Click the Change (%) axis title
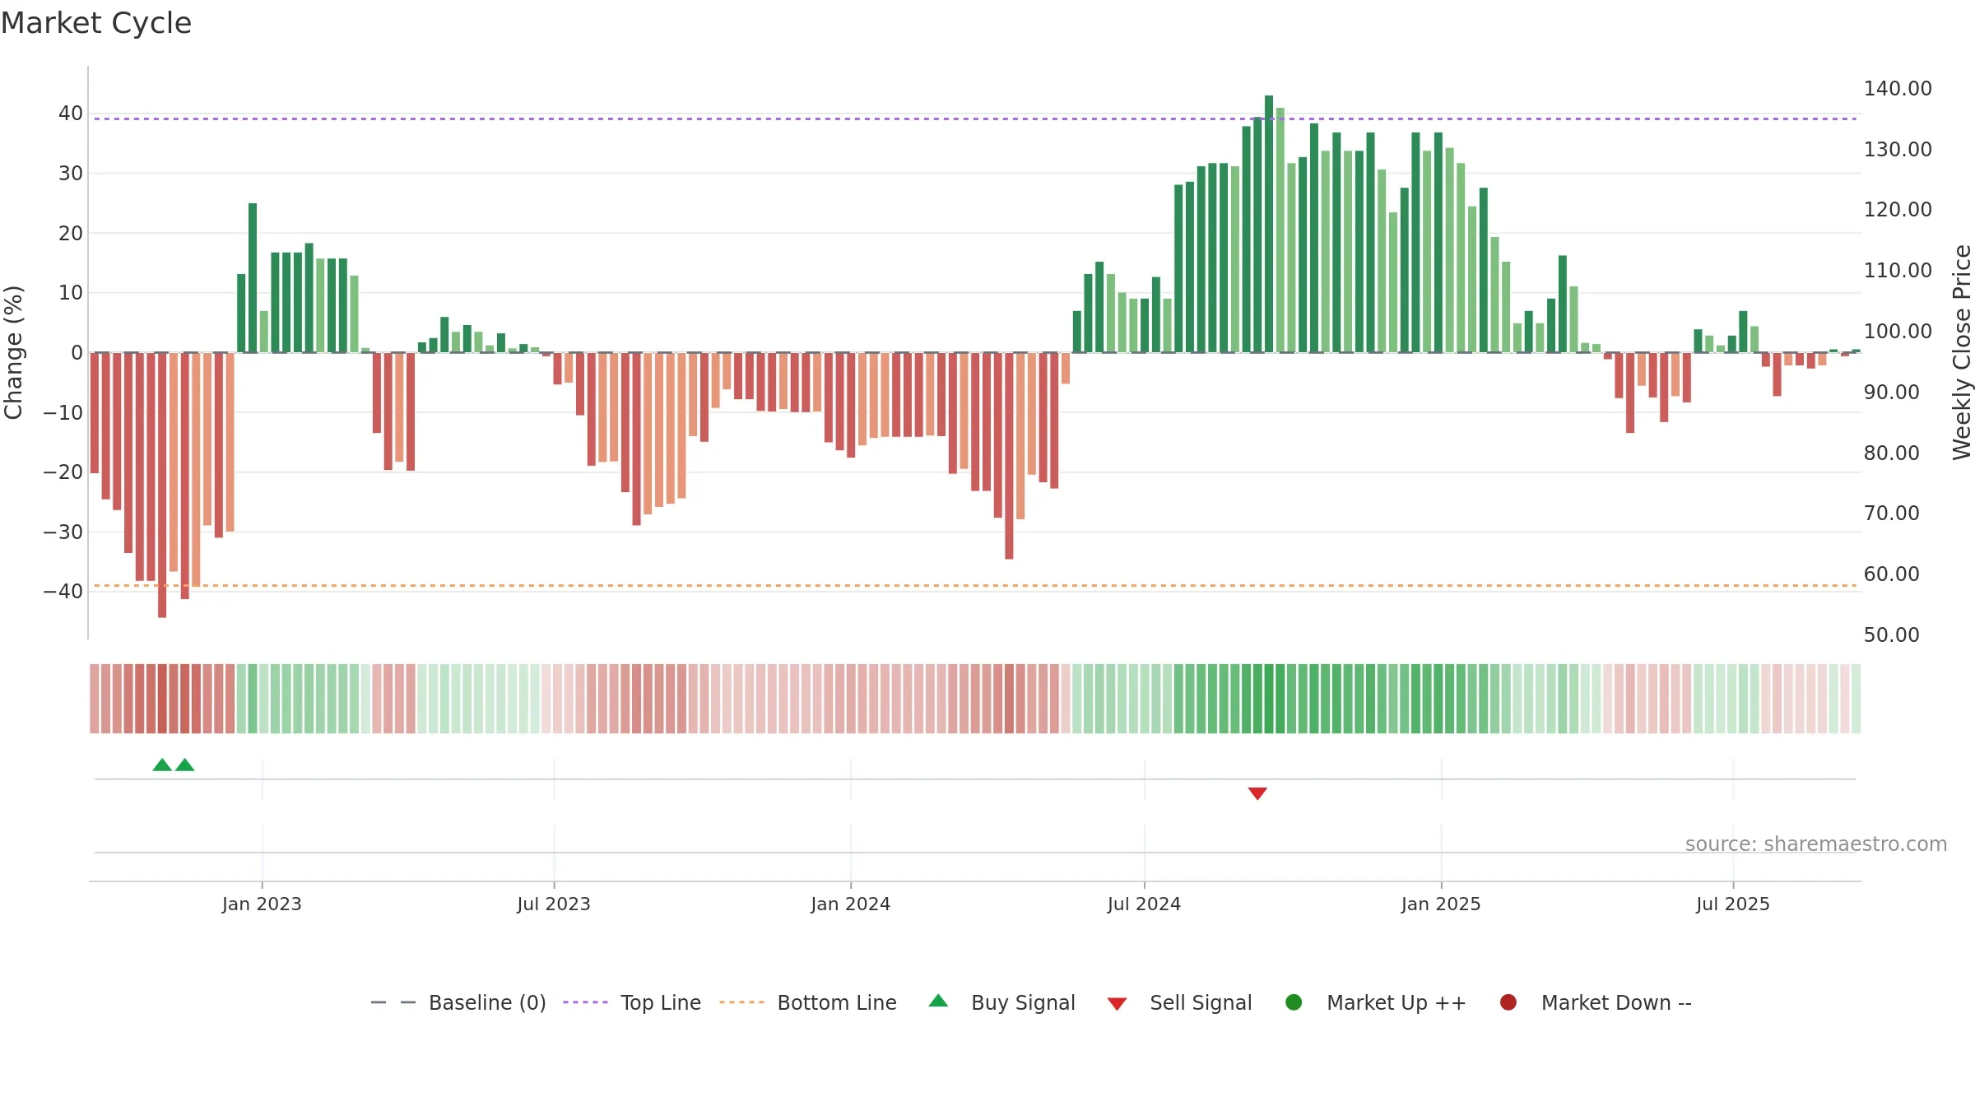Viewport: 1975px width, 1111px height. (13, 352)
